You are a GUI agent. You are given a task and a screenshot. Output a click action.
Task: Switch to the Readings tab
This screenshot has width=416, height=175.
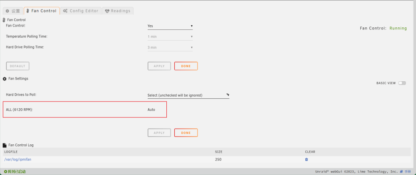pos(118,11)
